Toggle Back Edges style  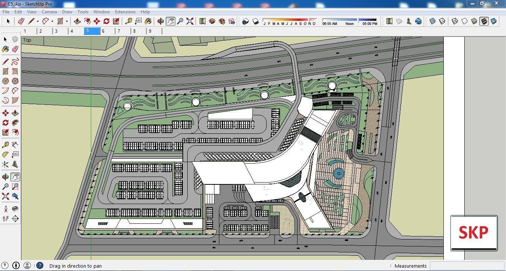(x=442, y=21)
